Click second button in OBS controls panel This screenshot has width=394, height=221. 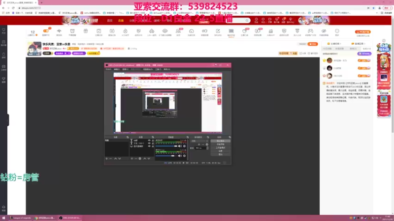(x=220, y=144)
